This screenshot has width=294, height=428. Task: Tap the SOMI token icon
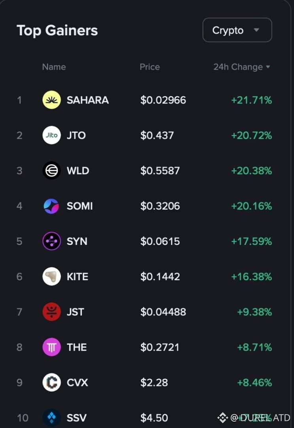coord(51,206)
